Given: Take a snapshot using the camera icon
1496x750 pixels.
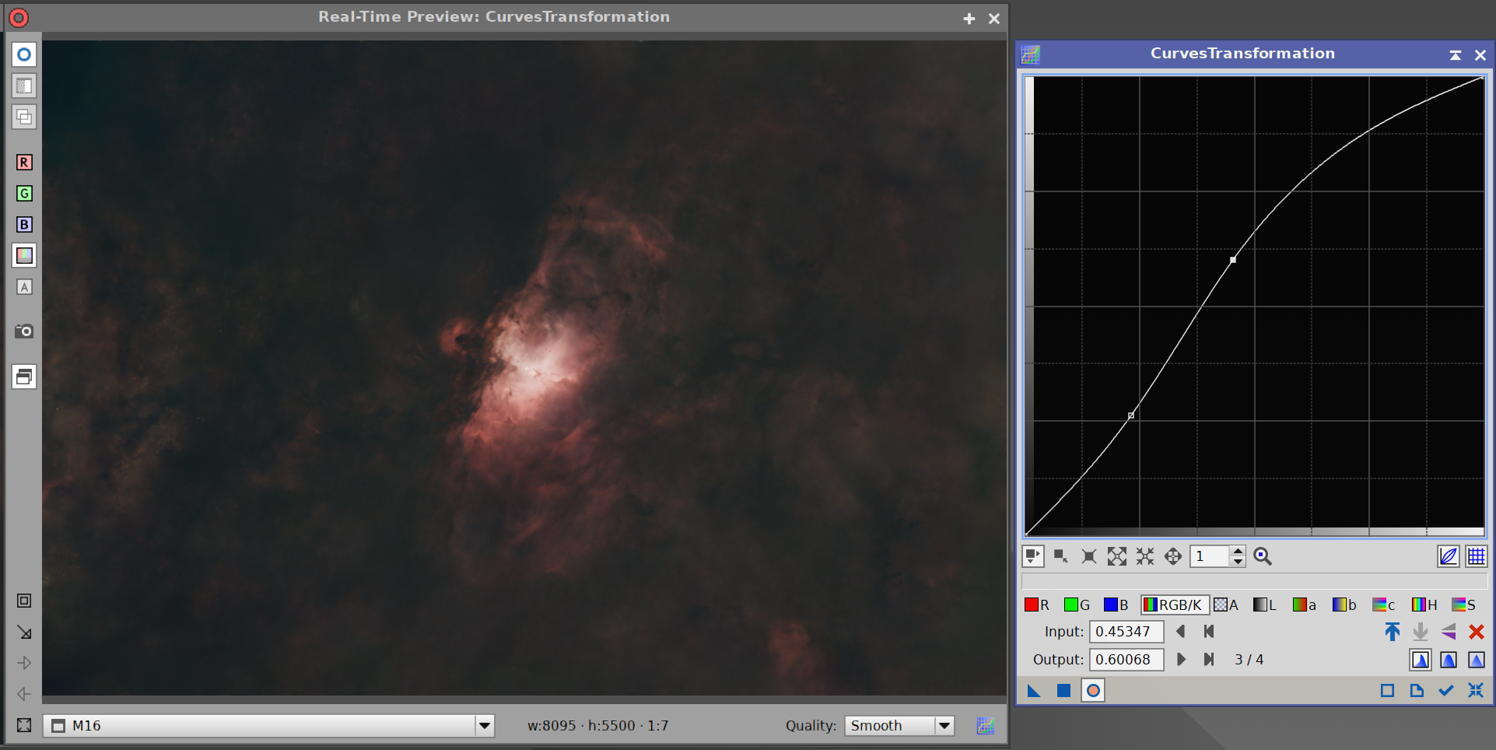Looking at the screenshot, I should pos(23,331).
